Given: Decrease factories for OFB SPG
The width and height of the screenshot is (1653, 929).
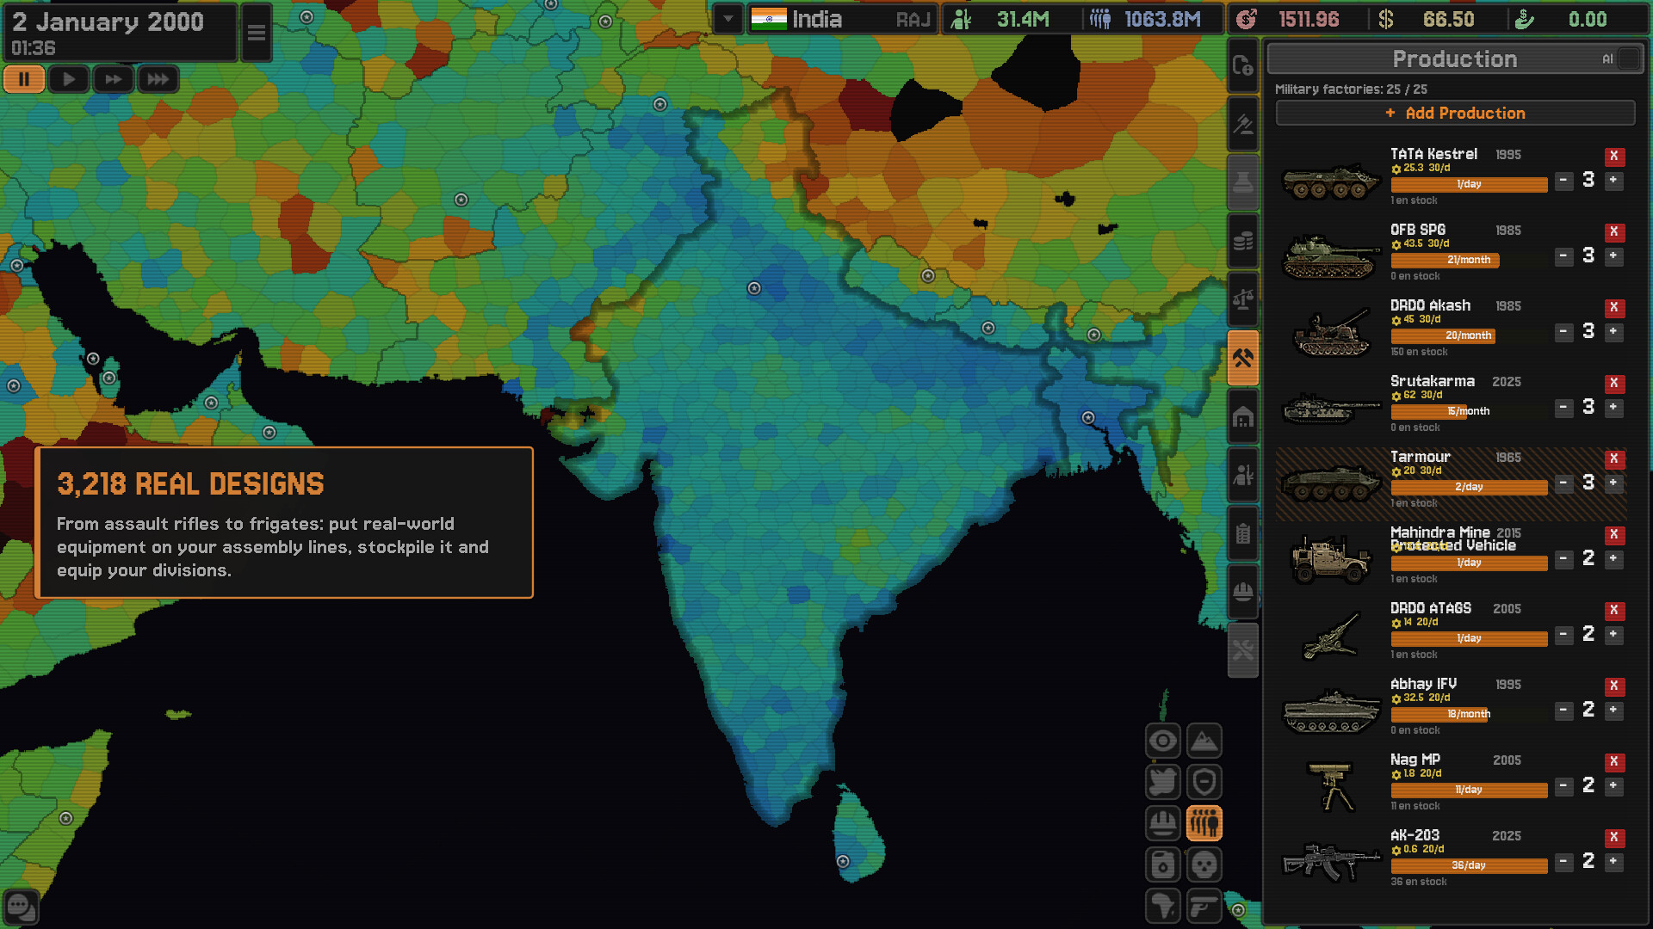Looking at the screenshot, I should click(x=1564, y=255).
